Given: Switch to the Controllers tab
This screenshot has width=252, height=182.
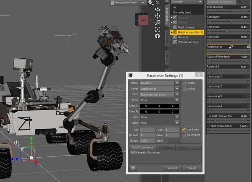Looking at the screenshot, I should click(x=165, y=147).
